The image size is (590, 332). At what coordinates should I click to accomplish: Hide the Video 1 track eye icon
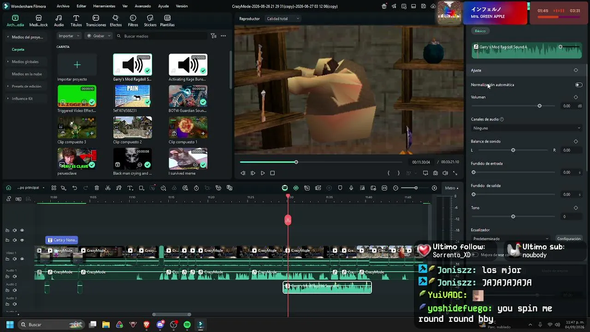click(22, 259)
